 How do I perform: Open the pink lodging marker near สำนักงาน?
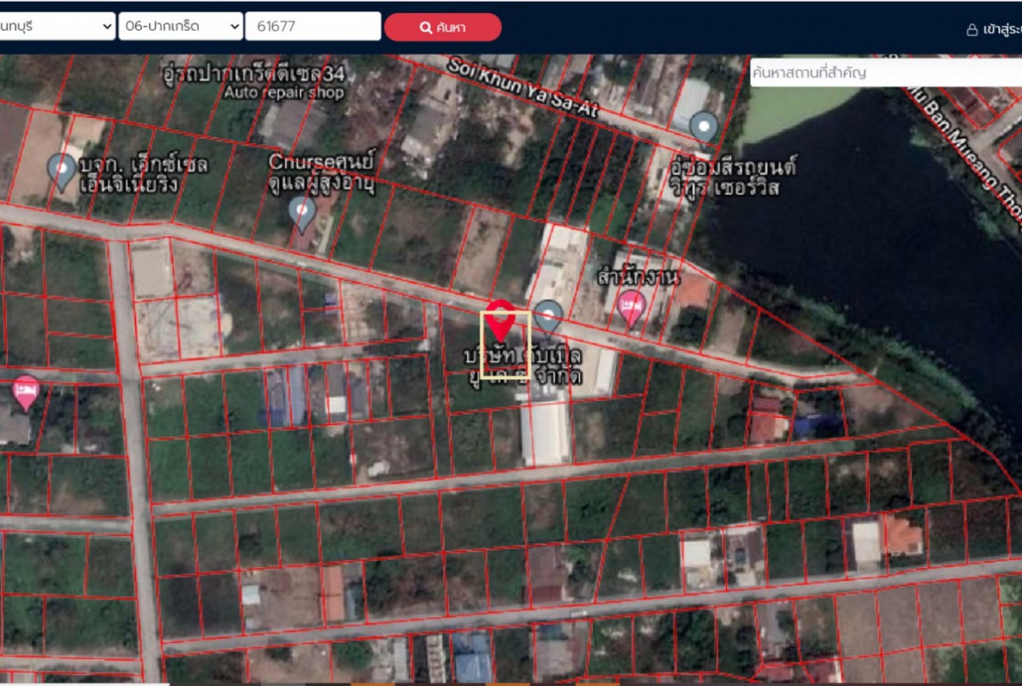pos(631,308)
